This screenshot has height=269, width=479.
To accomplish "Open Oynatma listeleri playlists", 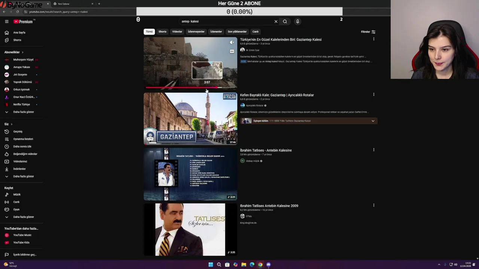I will pyautogui.click(x=23, y=139).
